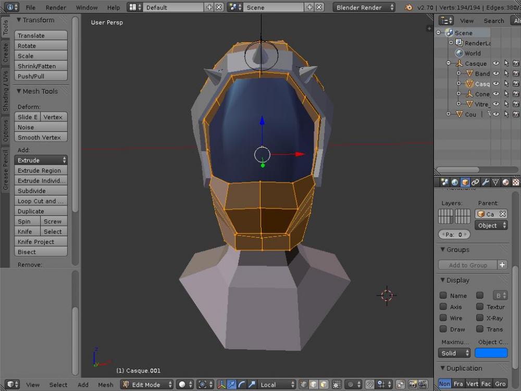521x391 pixels.
Task: Hide the Band object with eye icon
Action: (x=496, y=74)
